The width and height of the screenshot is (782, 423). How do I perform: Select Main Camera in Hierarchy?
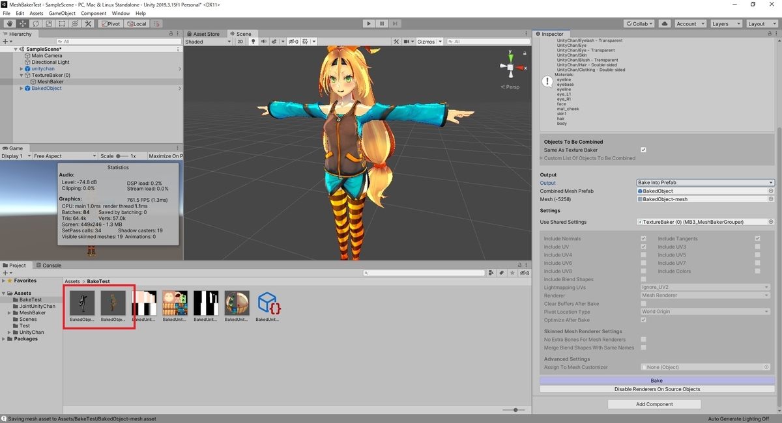47,56
